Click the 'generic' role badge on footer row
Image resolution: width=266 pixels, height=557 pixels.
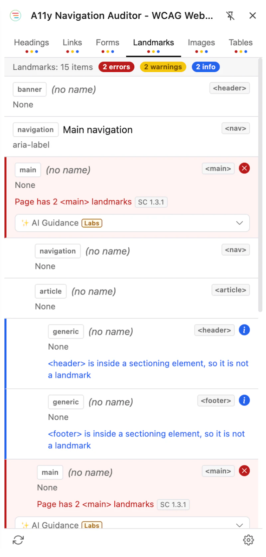pos(66,402)
